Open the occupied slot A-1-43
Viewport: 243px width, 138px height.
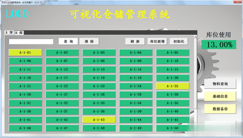99,120
